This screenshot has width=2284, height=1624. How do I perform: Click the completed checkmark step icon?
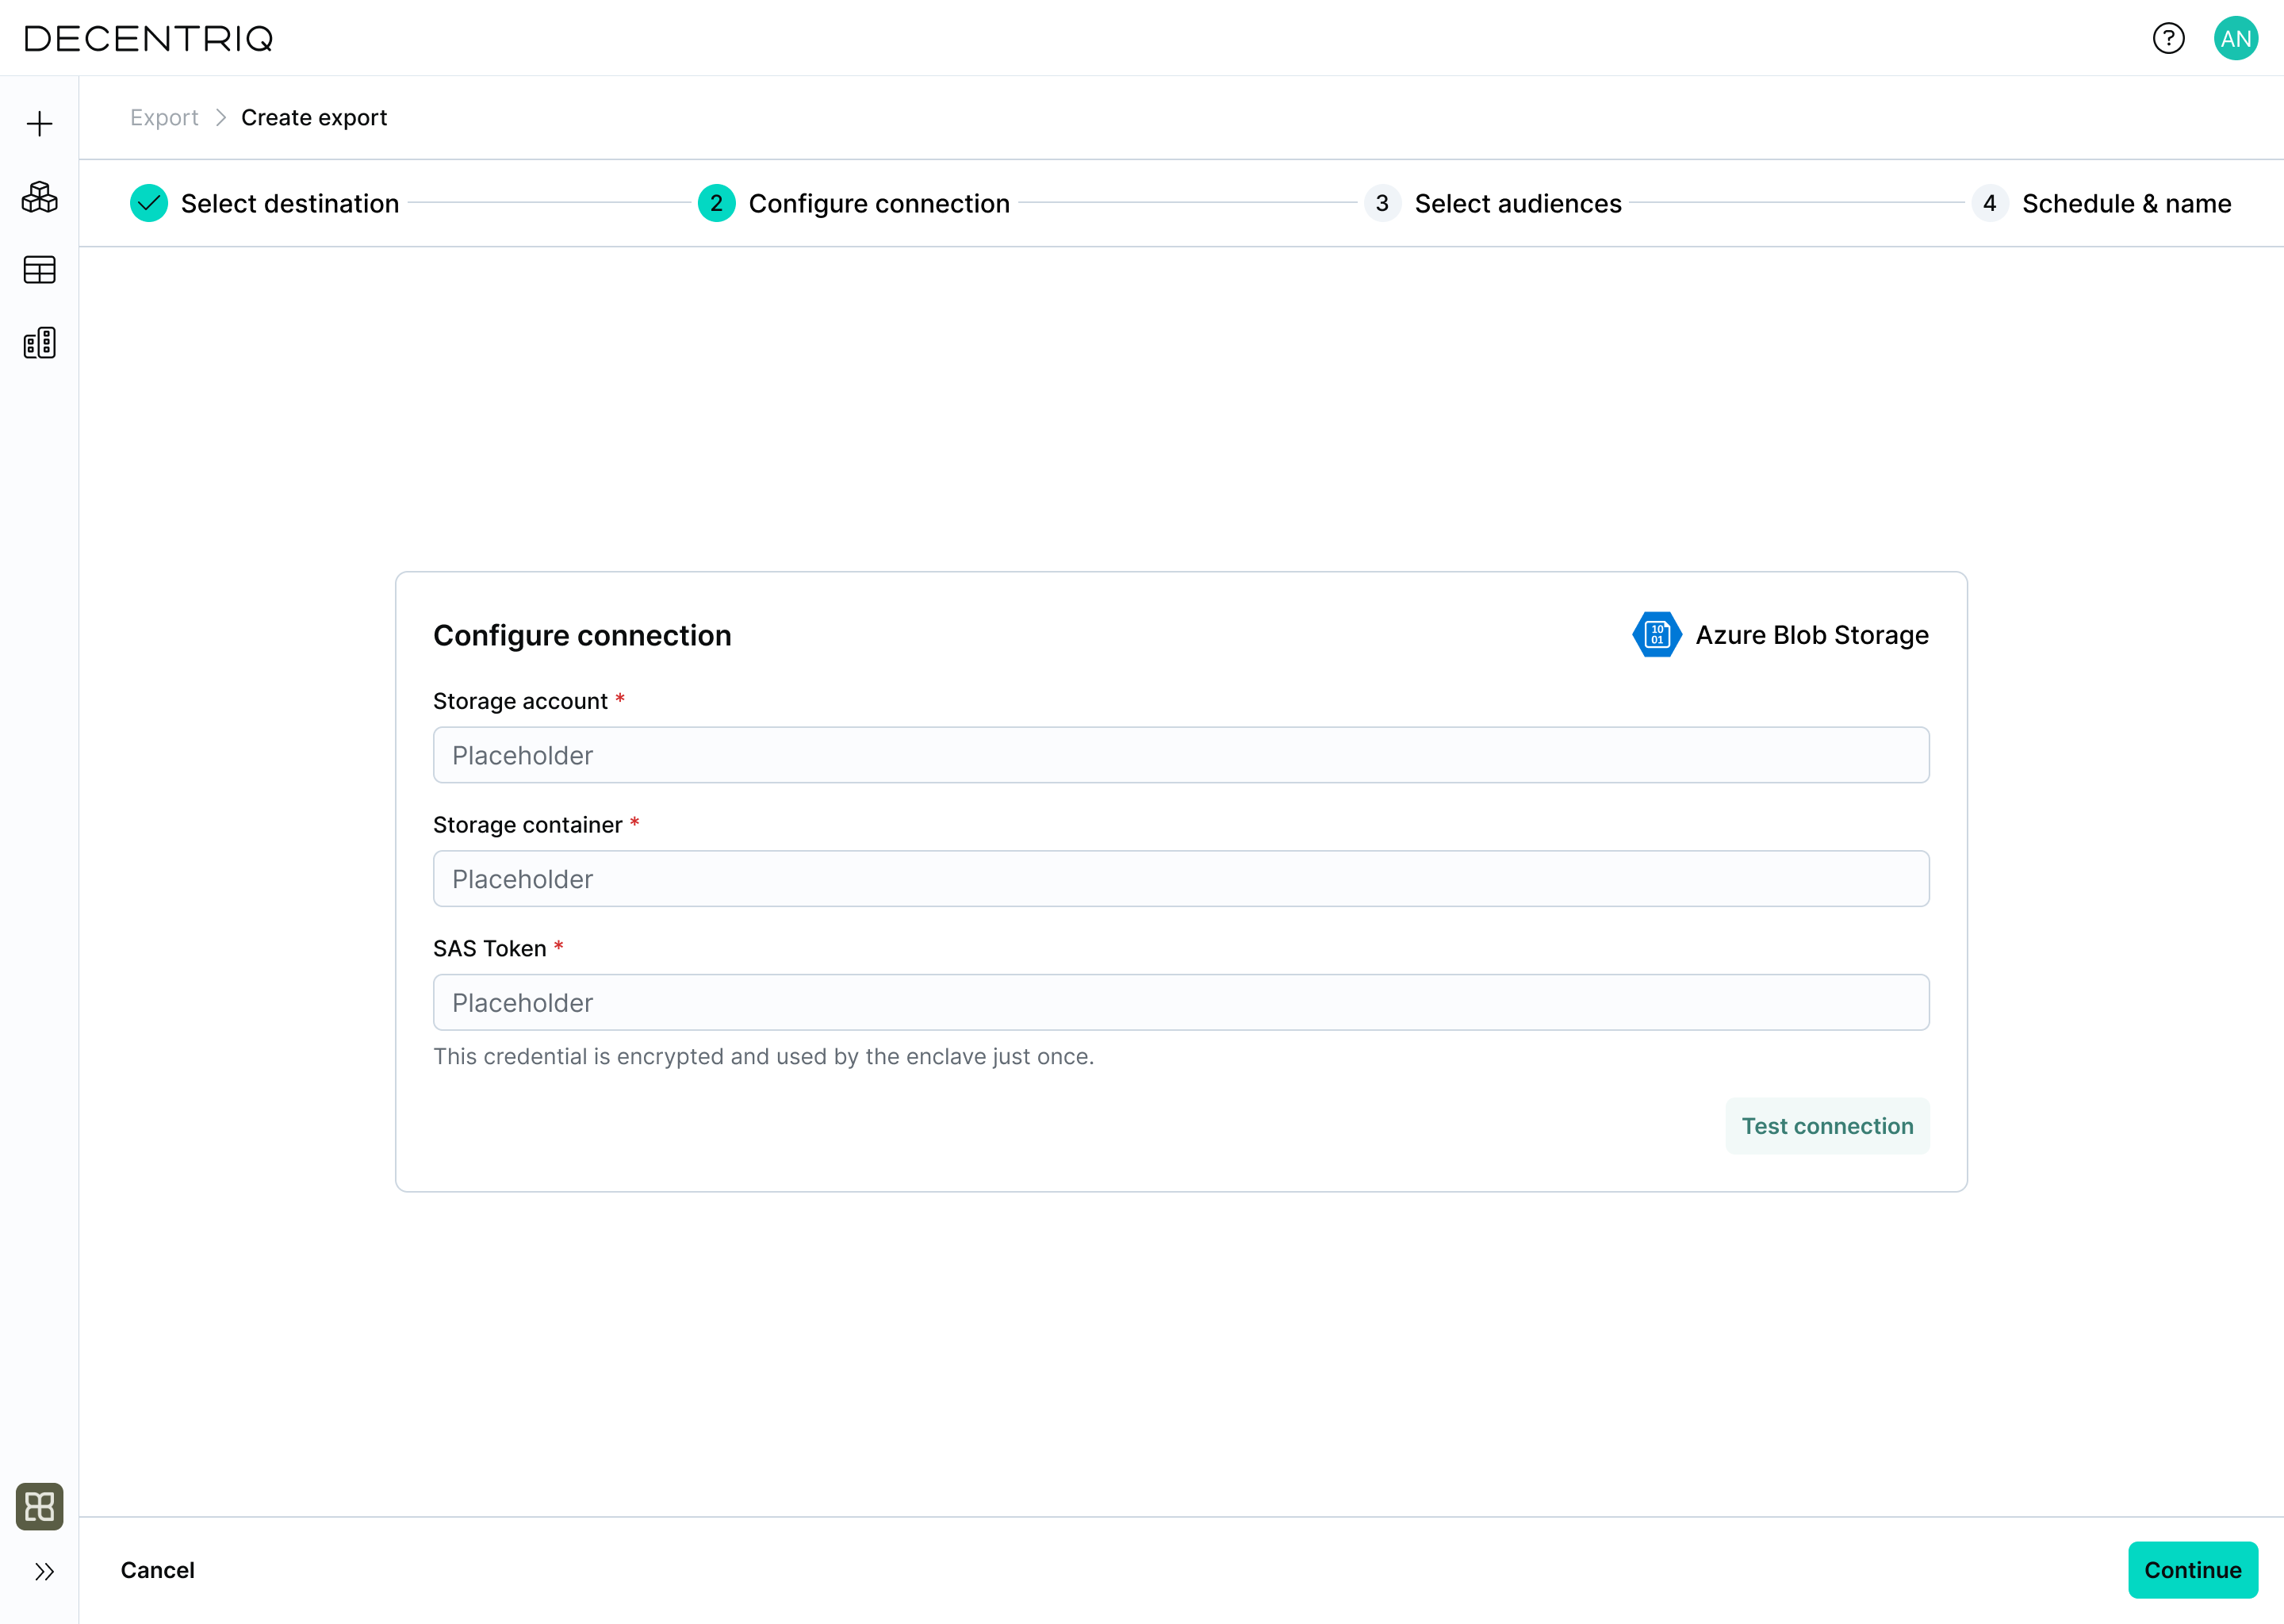pos(149,203)
